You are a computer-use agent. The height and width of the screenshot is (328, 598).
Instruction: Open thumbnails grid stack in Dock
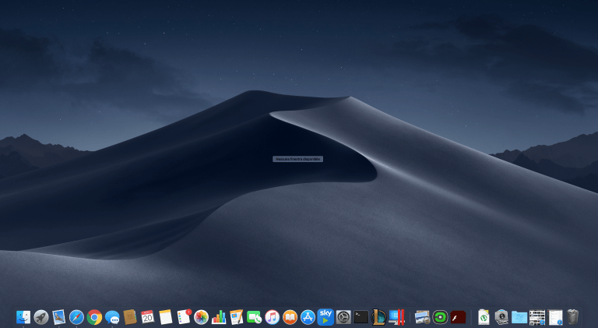pyautogui.click(x=537, y=317)
